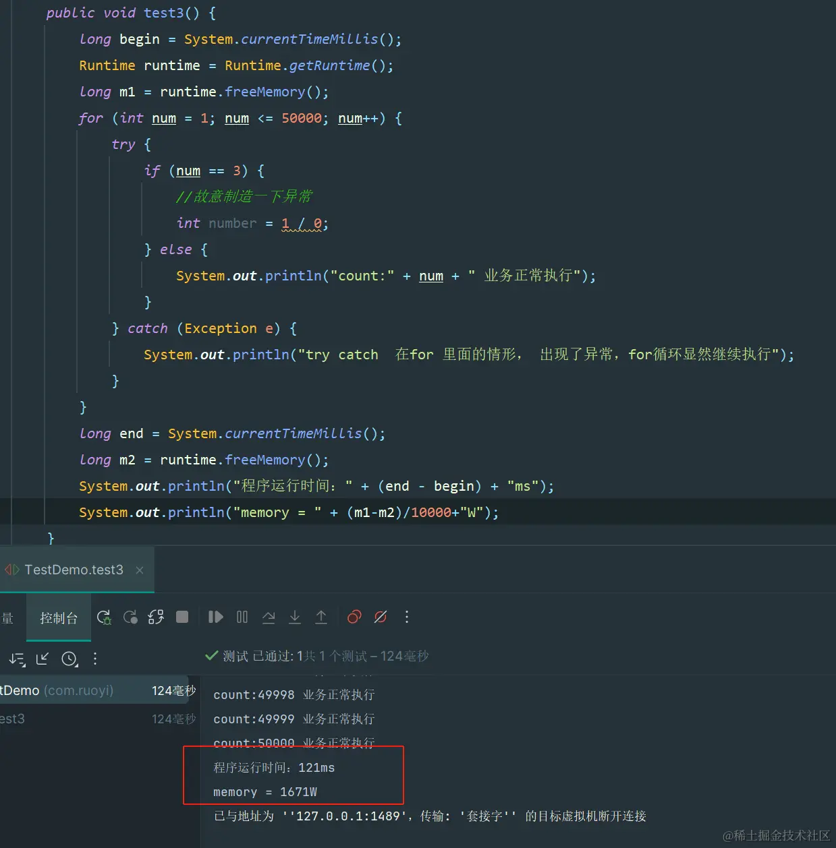Collapse all test results
836x848 pixels.
tap(43, 659)
